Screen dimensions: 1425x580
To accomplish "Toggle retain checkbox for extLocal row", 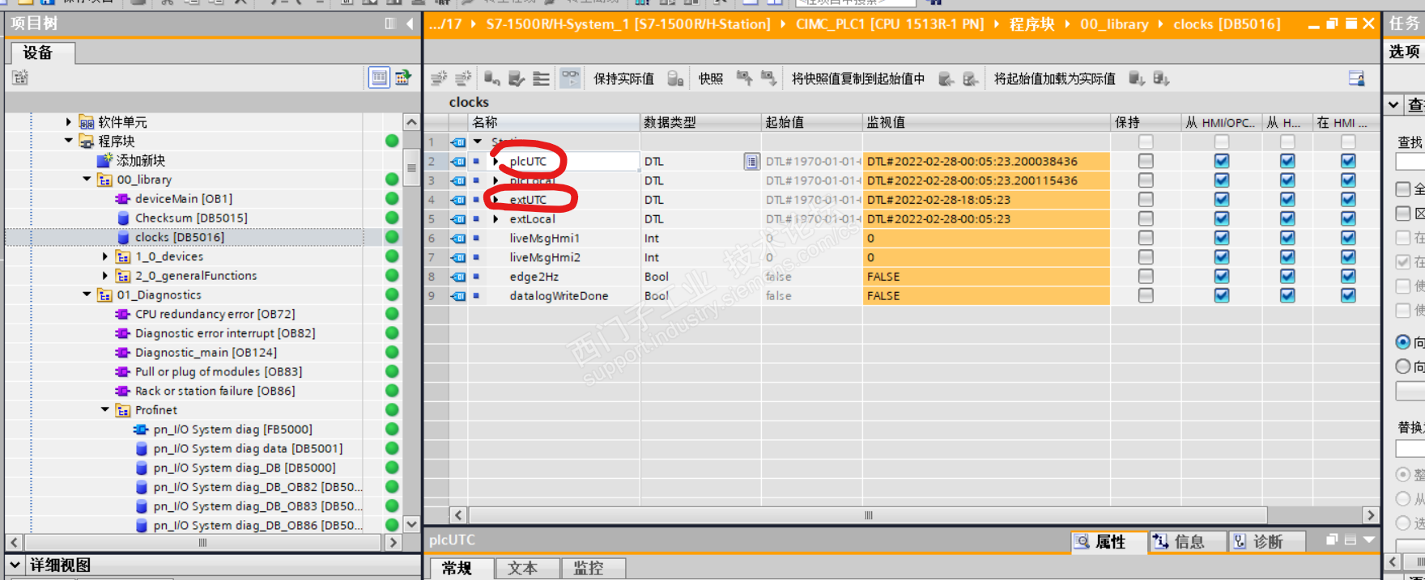I will click(x=1145, y=219).
